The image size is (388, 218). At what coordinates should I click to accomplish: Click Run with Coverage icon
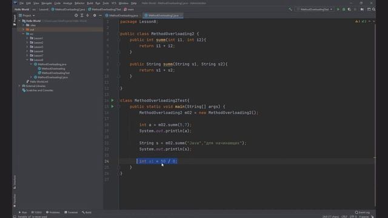tap(349, 10)
